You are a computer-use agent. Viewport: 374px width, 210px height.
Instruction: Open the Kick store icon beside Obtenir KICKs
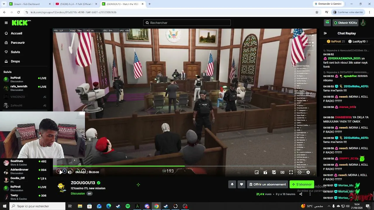328,22
